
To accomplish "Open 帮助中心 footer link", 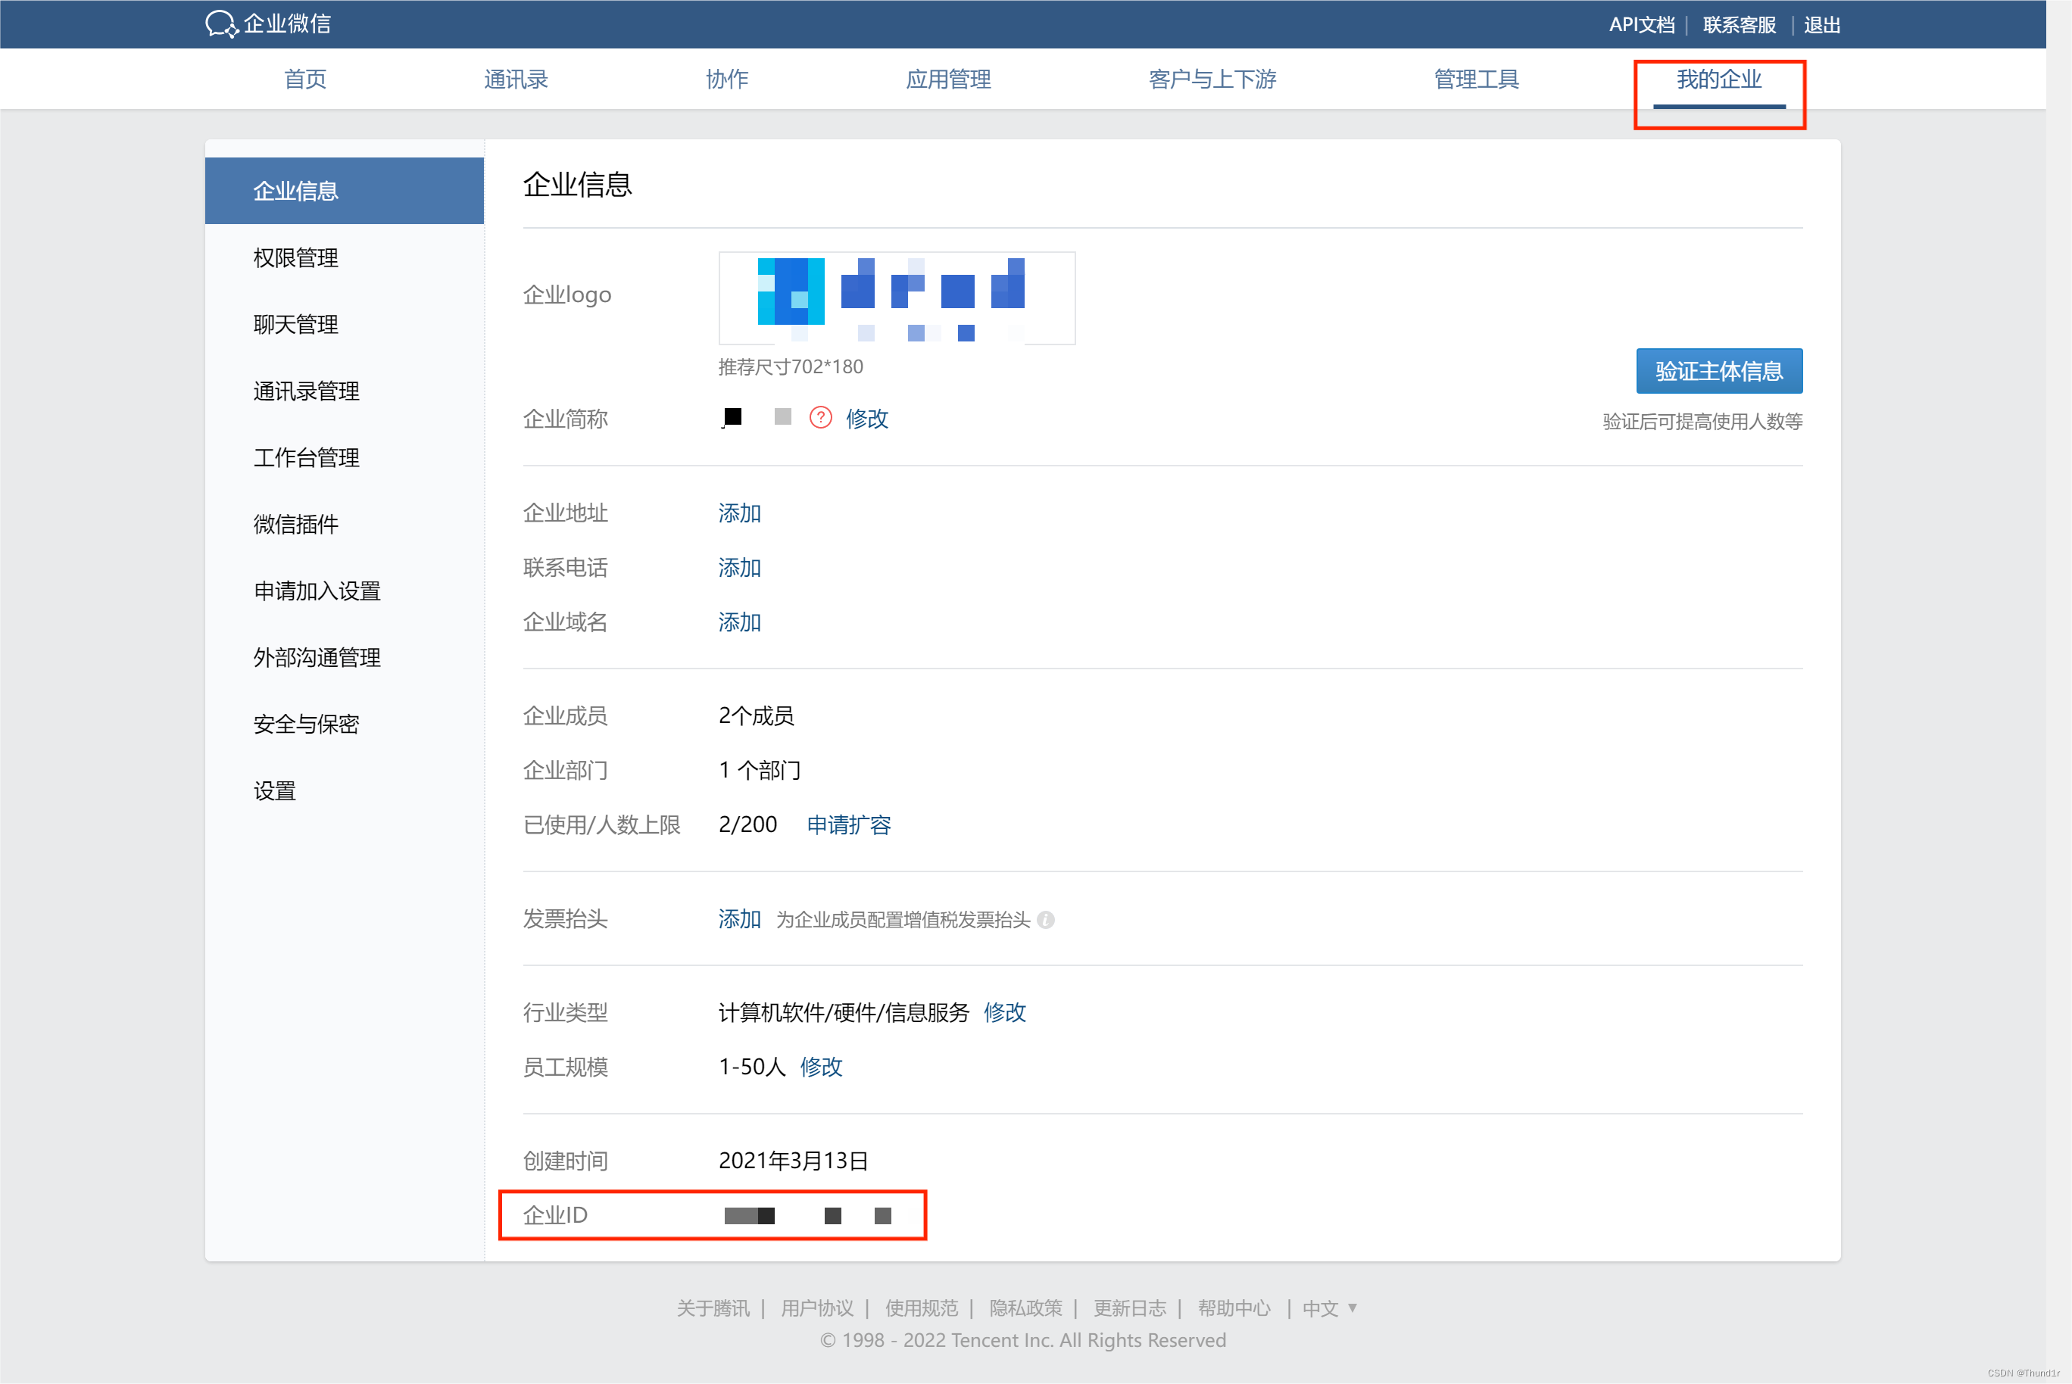I will click(x=1234, y=1308).
